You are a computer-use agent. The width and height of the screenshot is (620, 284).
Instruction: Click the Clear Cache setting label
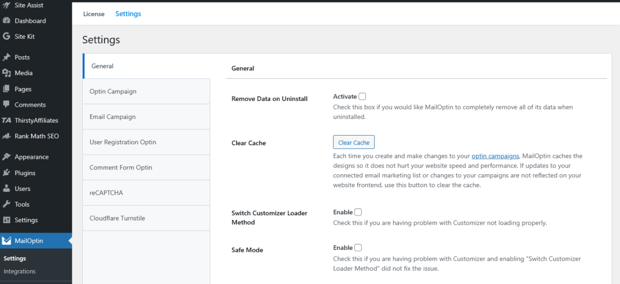click(x=249, y=143)
